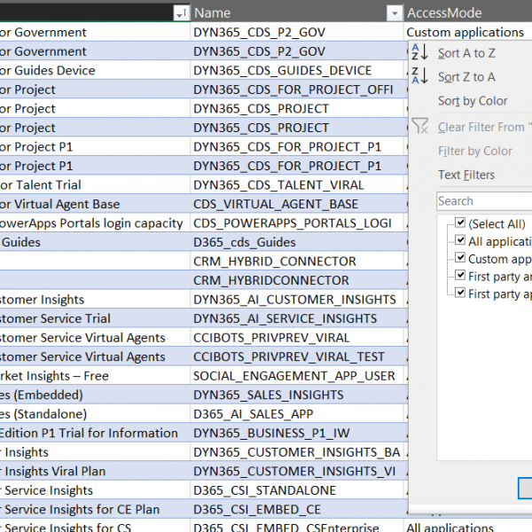The image size is (532, 532).
Task: Select CDS_POWERAPPS_PORTALS_LOGI cell
Action: pos(297,223)
